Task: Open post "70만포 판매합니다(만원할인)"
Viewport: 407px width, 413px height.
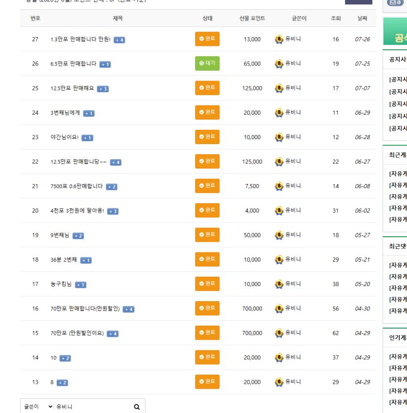Action: coord(85,309)
